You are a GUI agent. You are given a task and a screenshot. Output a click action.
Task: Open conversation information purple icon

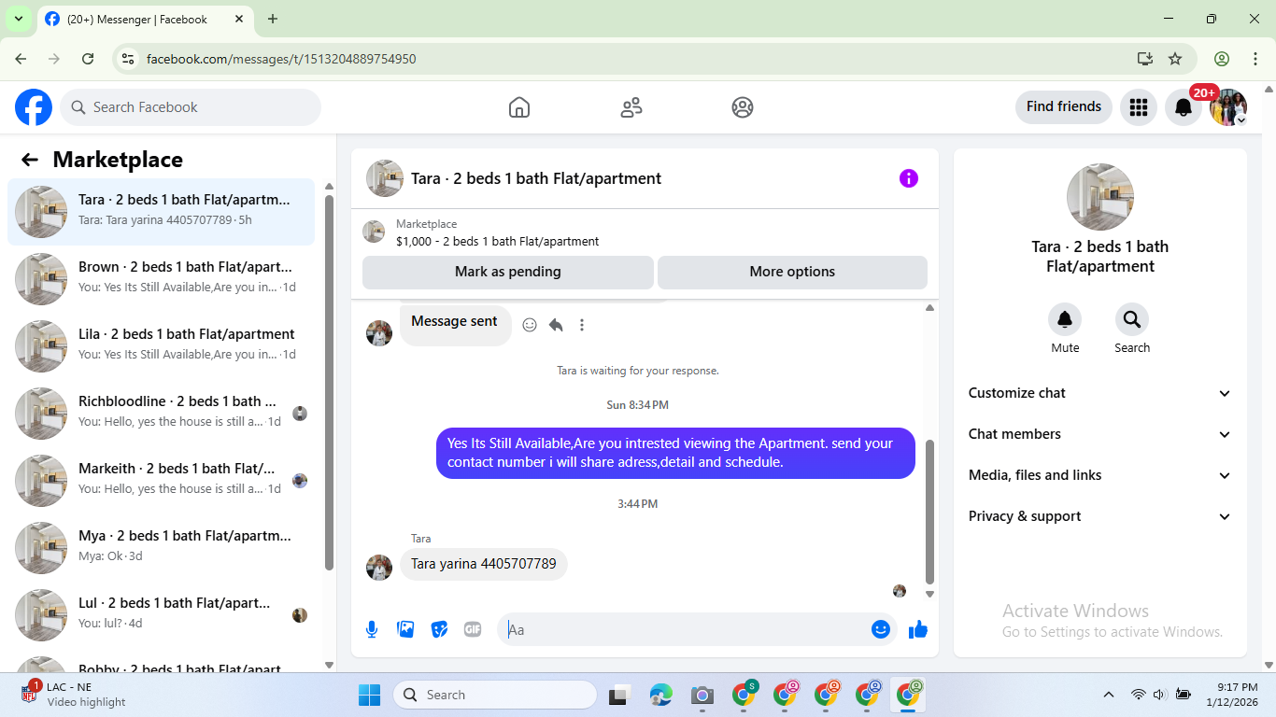click(909, 178)
